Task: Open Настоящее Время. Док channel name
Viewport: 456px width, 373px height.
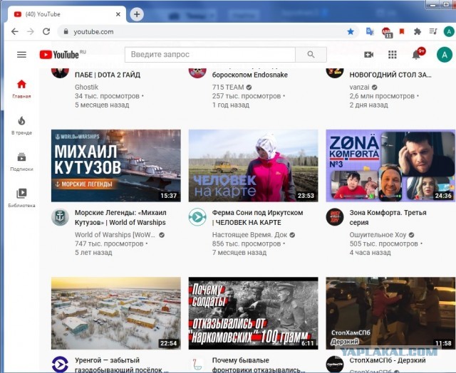Action: click(250, 235)
